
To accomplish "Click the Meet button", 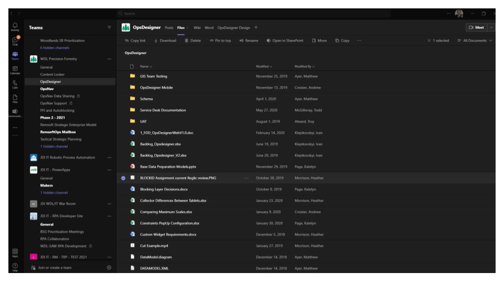I will pos(477,28).
